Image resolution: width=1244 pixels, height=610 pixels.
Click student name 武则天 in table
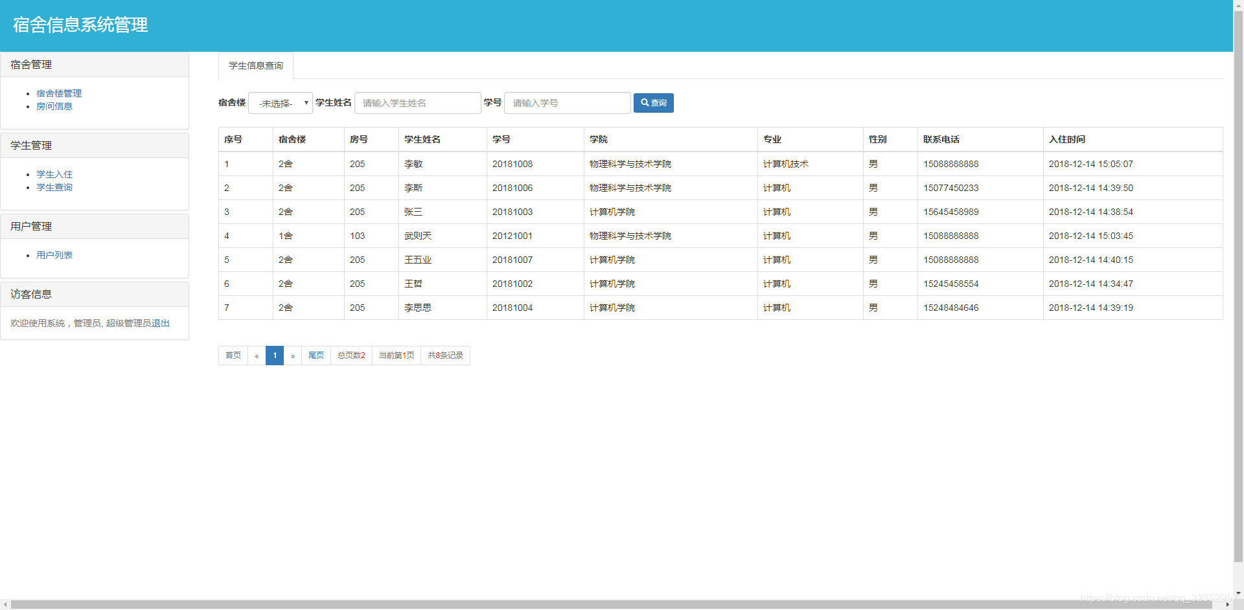418,236
